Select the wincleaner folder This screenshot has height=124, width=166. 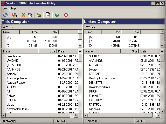coord(14,56)
